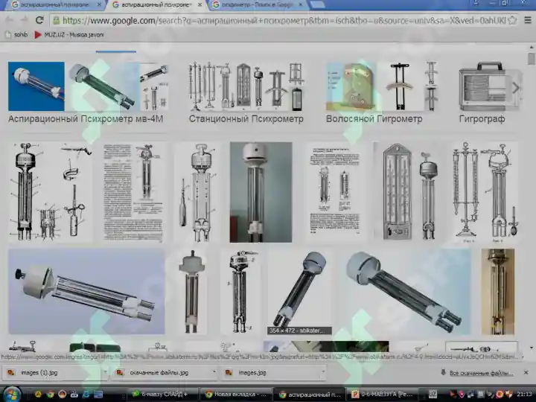
Task: Click the 21:13 system clock
Action: (524, 395)
